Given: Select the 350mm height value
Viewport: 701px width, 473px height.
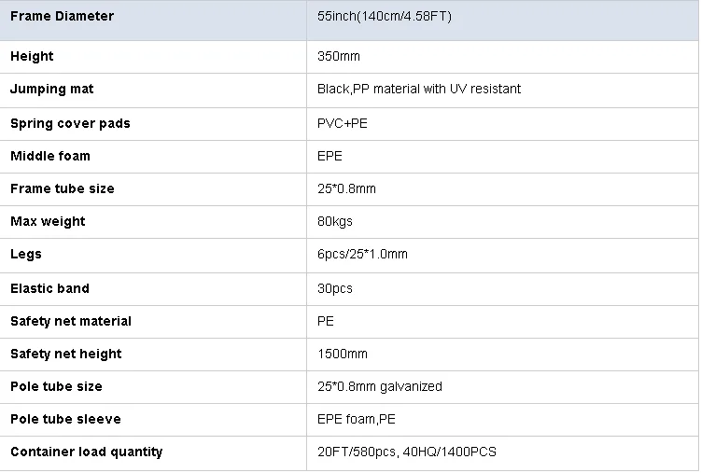Looking at the screenshot, I should (x=340, y=56).
